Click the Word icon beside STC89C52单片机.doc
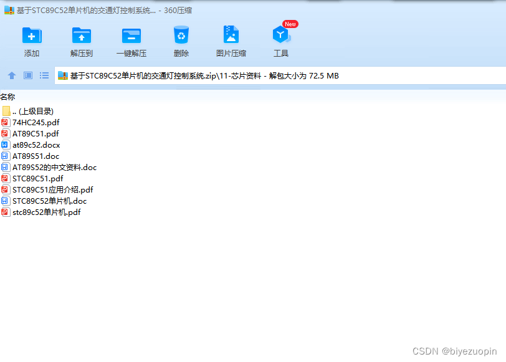 (5, 201)
